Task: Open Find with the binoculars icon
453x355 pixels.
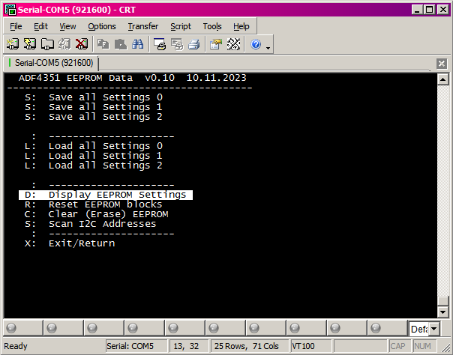Action: pyautogui.click(x=137, y=44)
